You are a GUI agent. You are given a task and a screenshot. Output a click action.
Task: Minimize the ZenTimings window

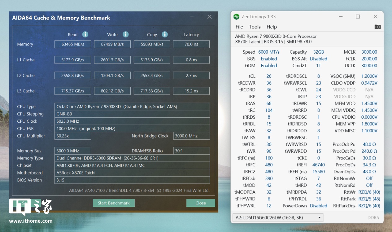[x=340, y=17]
